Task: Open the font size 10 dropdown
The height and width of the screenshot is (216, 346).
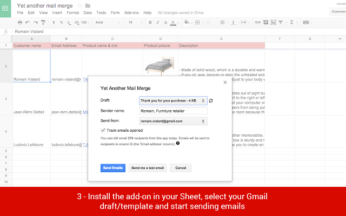Action: point(135,22)
